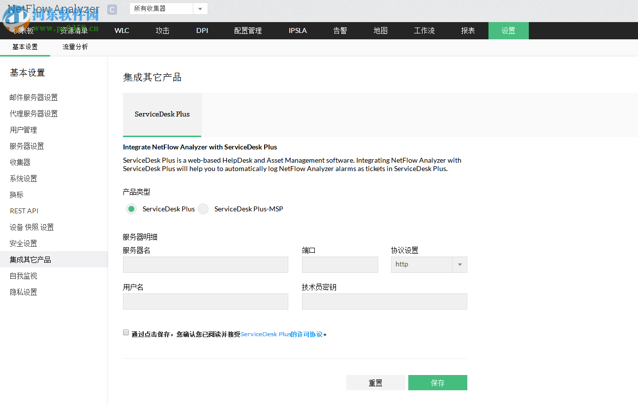638x405 pixels.
Task: Open the REST API settings
Action: click(24, 210)
